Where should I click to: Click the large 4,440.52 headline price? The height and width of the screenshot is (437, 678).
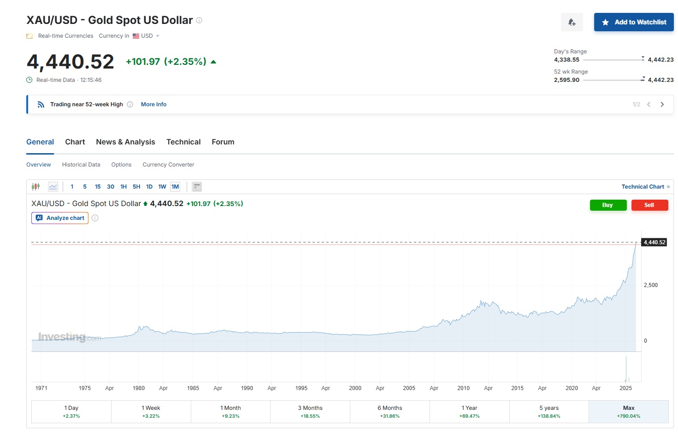[71, 62]
